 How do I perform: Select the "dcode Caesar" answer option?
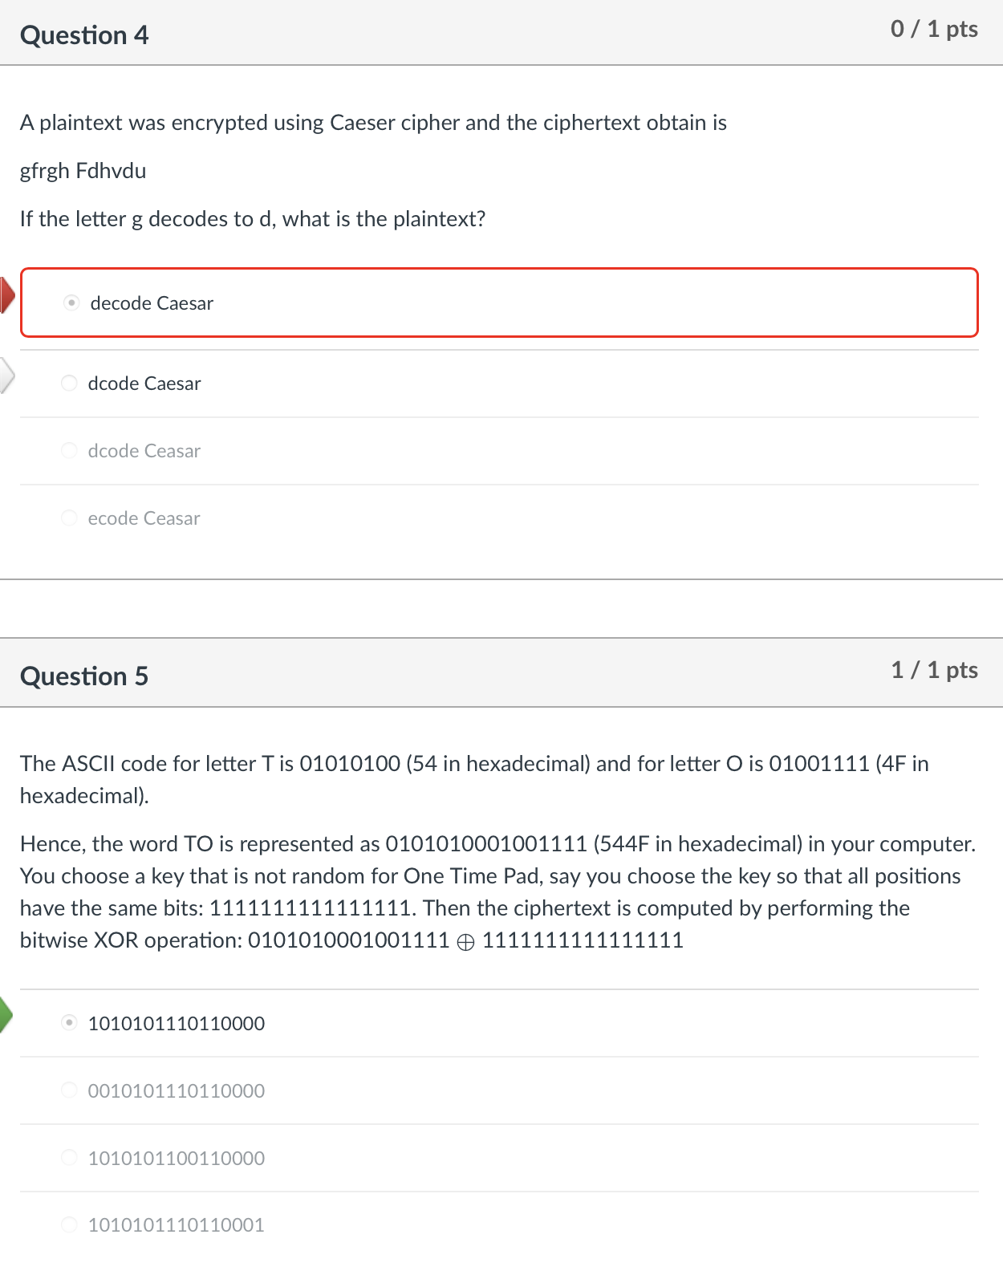[x=144, y=383]
